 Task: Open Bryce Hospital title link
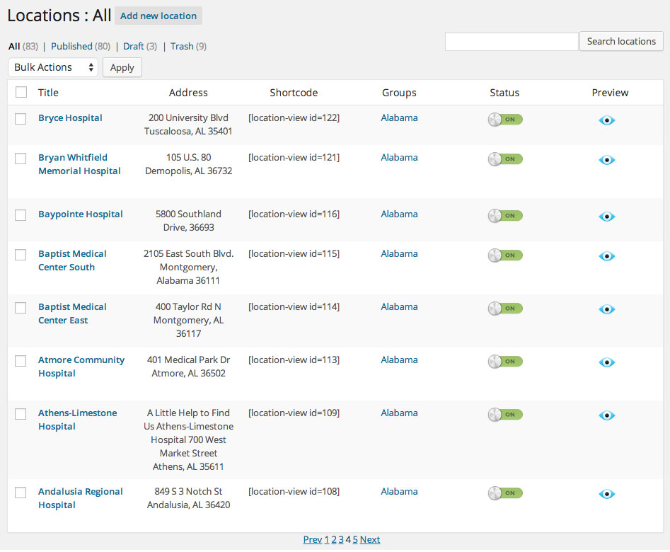click(70, 118)
